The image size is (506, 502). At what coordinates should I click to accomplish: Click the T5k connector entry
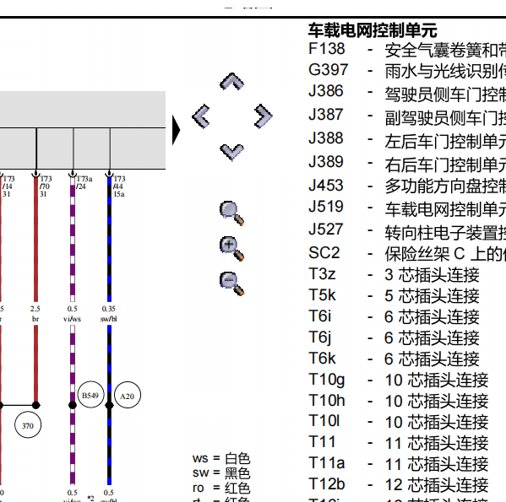[394, 295]
